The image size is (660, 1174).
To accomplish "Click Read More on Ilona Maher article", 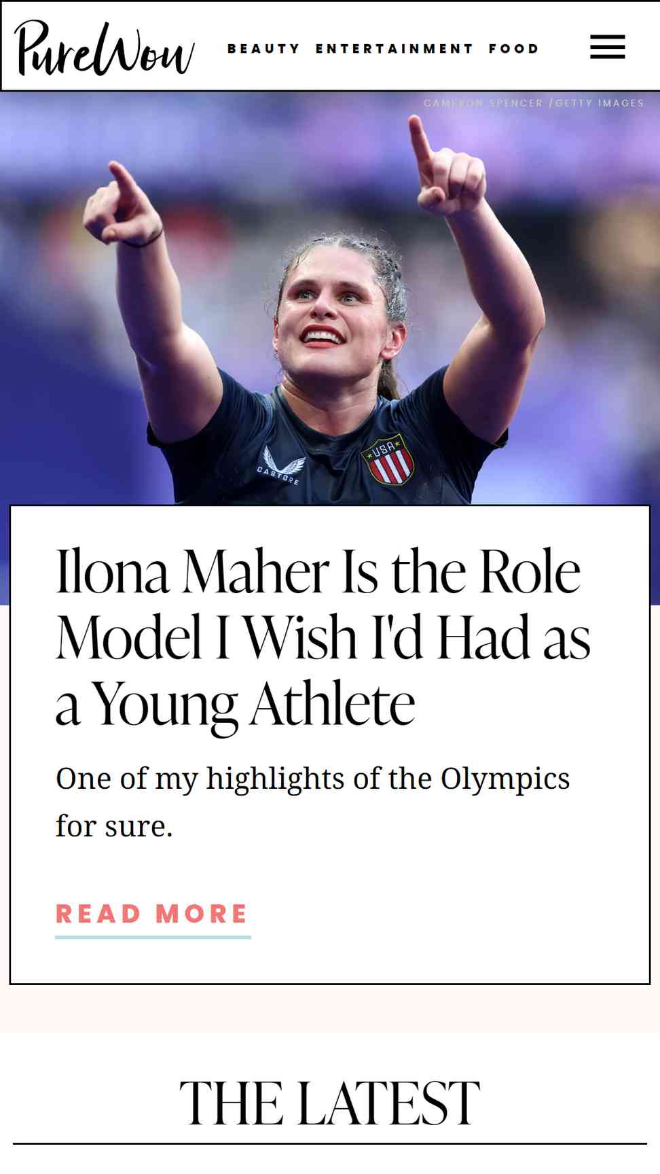I will click(x=152, y=914).
